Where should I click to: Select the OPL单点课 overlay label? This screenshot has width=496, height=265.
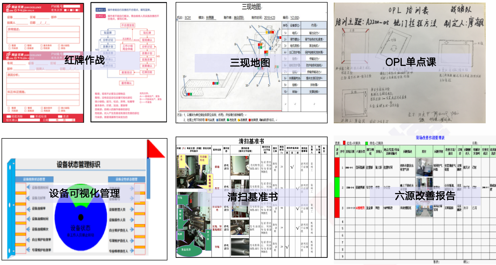[x=411, y=62]
